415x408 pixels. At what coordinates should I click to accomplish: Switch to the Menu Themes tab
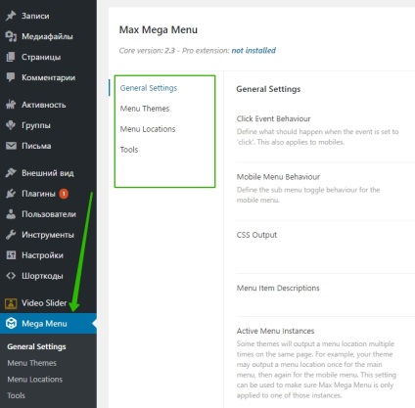pos(145,109)
